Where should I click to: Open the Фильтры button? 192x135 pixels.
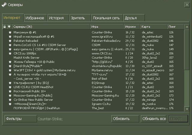tap(20, 119)
